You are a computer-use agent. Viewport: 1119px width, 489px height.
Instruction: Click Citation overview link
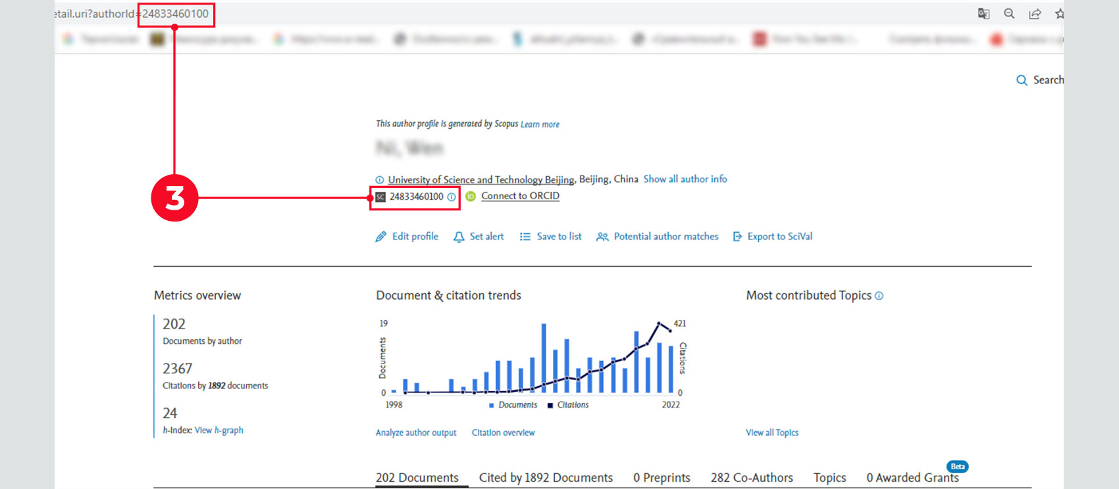tap(503, 432)
